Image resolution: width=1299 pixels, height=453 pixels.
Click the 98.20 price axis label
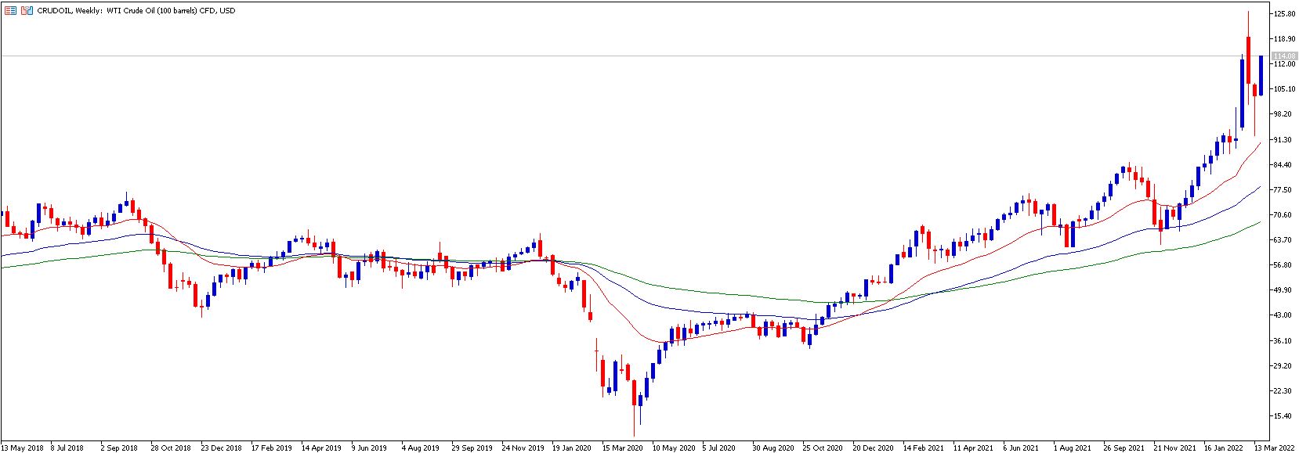point(1283,114)
